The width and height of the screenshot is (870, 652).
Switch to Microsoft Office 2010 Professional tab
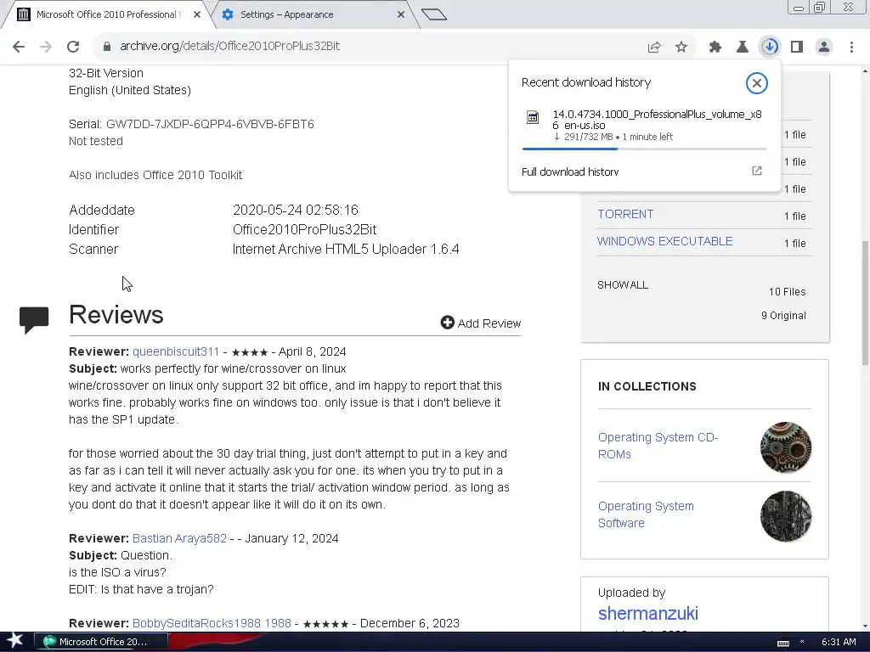pos(108,14)
